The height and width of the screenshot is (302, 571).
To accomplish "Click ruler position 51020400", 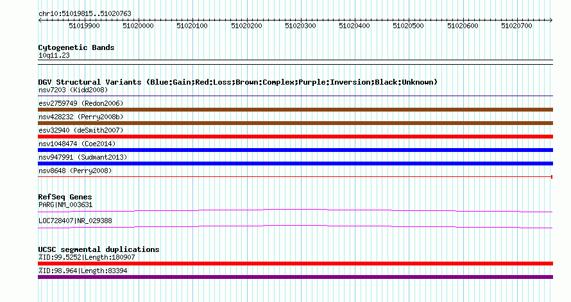I will pos(354,26).
